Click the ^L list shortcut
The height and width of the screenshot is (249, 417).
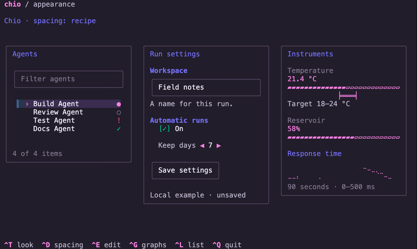(x=189, y=245)
